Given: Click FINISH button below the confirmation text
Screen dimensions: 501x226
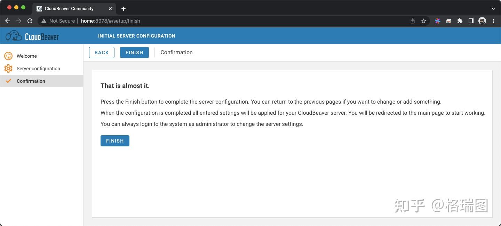Looking at the screenshot, I should (x=115, y=141).
